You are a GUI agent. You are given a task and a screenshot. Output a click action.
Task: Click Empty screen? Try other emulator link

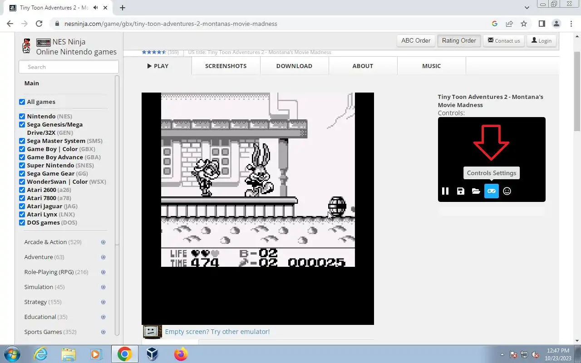[x=217, y=332]
